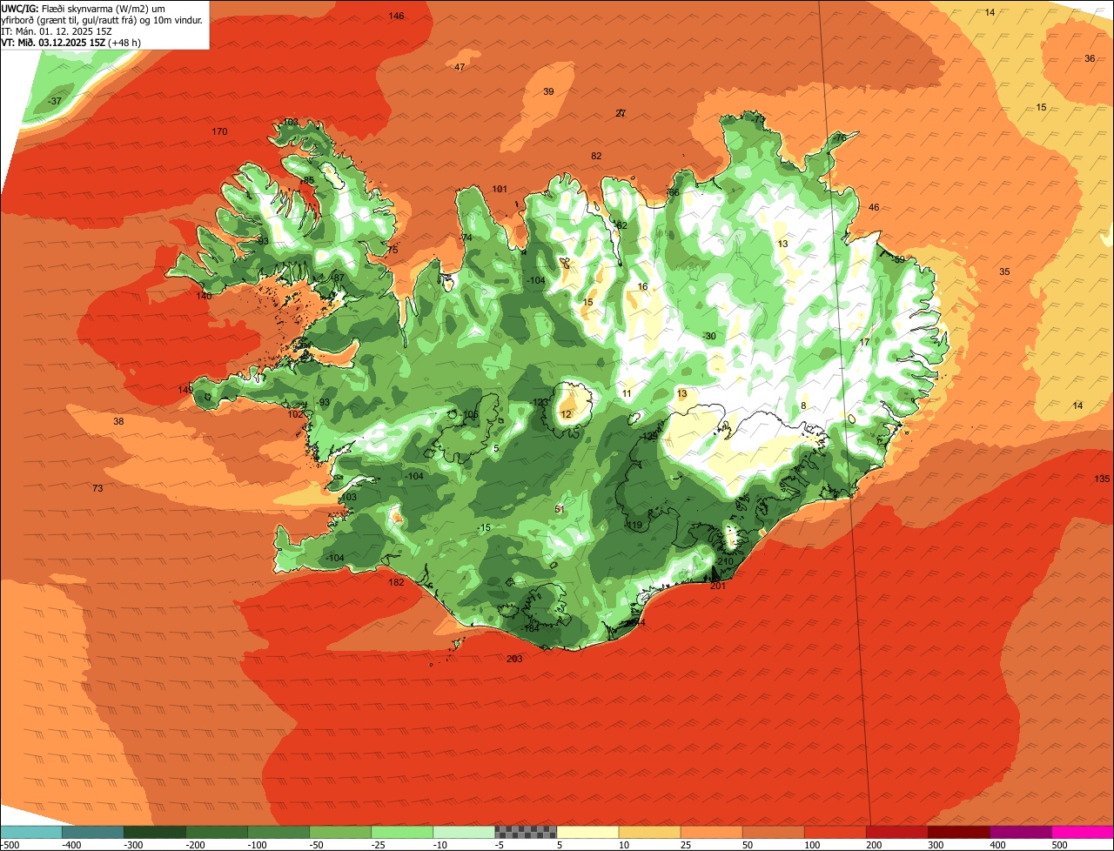Click the green -100 to -50 legend swatch
This screenshot has height=851, width=1114.
point(278,832)
